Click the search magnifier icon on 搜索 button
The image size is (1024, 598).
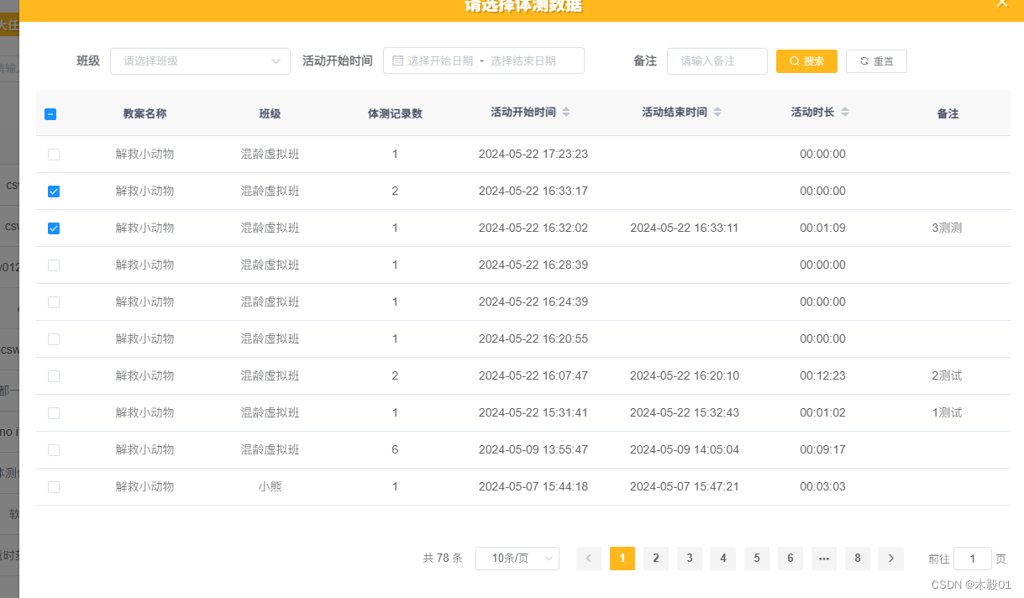[x=793, y=60]
